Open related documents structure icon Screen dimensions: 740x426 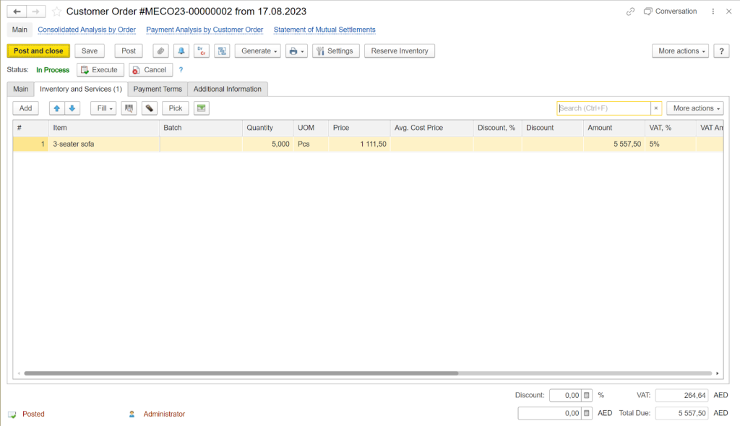pos(222,51)
